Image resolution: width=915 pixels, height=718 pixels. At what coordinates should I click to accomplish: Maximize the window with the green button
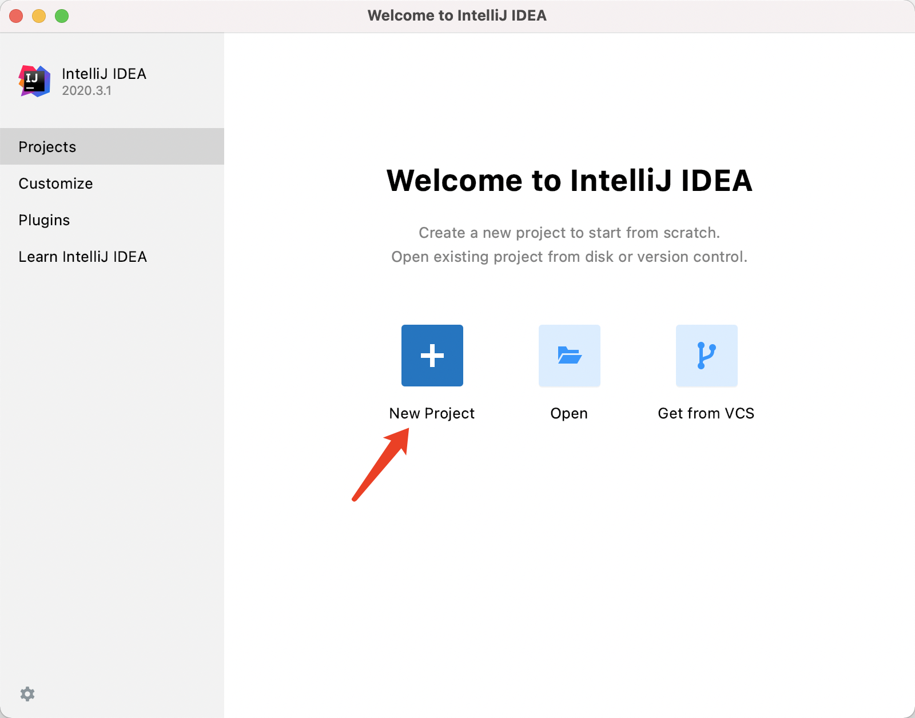click(x=62, y=16)
